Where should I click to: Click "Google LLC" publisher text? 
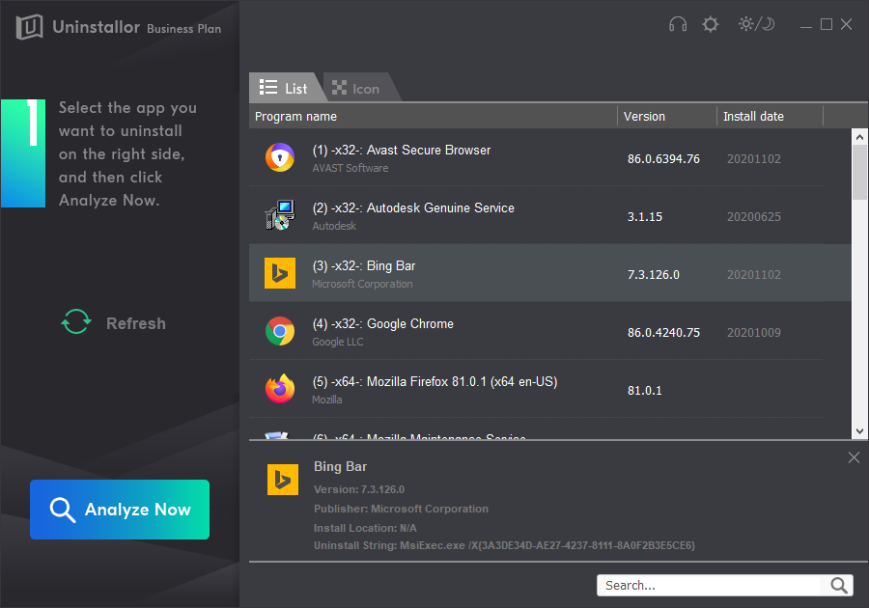point(338,342)
